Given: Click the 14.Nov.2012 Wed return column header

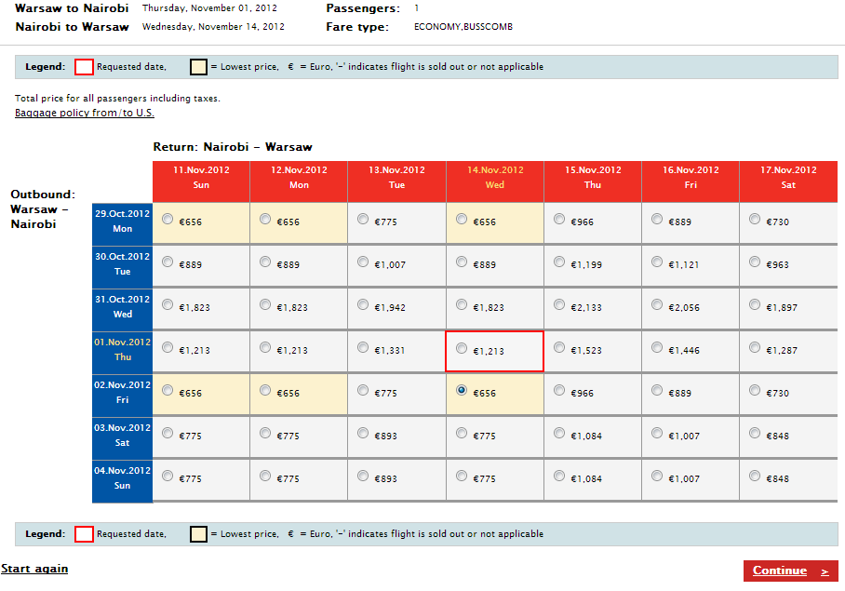Looking at the screenshot, I should coord(495,181).
